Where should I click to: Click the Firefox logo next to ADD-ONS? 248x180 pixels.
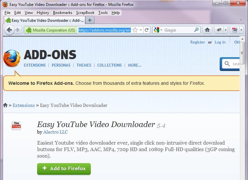coord(12,58)
